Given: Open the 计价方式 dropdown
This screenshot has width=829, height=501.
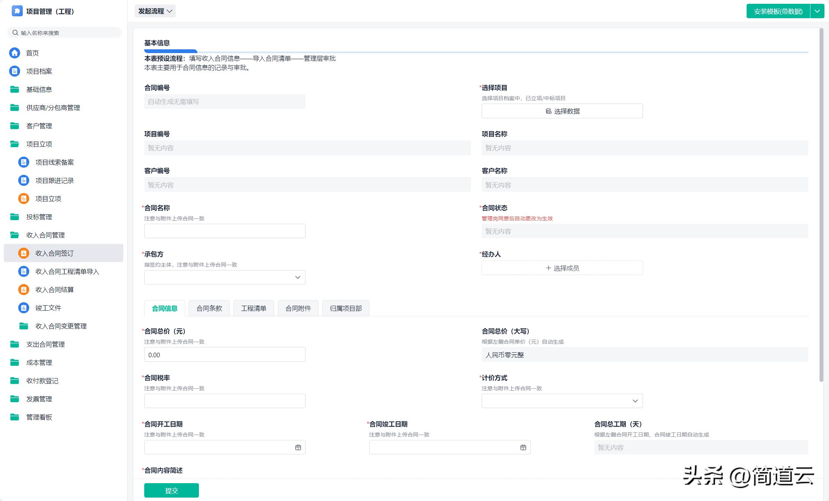Looking at the screenshot, I should [562, 401].
